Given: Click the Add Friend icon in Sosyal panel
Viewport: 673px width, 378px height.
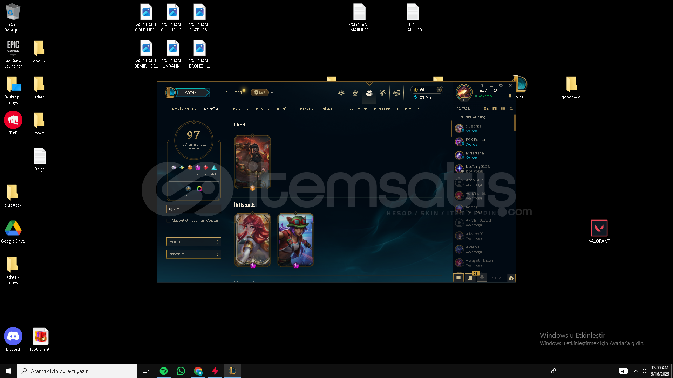Looking at the screenshot, I should pos(486,109).
